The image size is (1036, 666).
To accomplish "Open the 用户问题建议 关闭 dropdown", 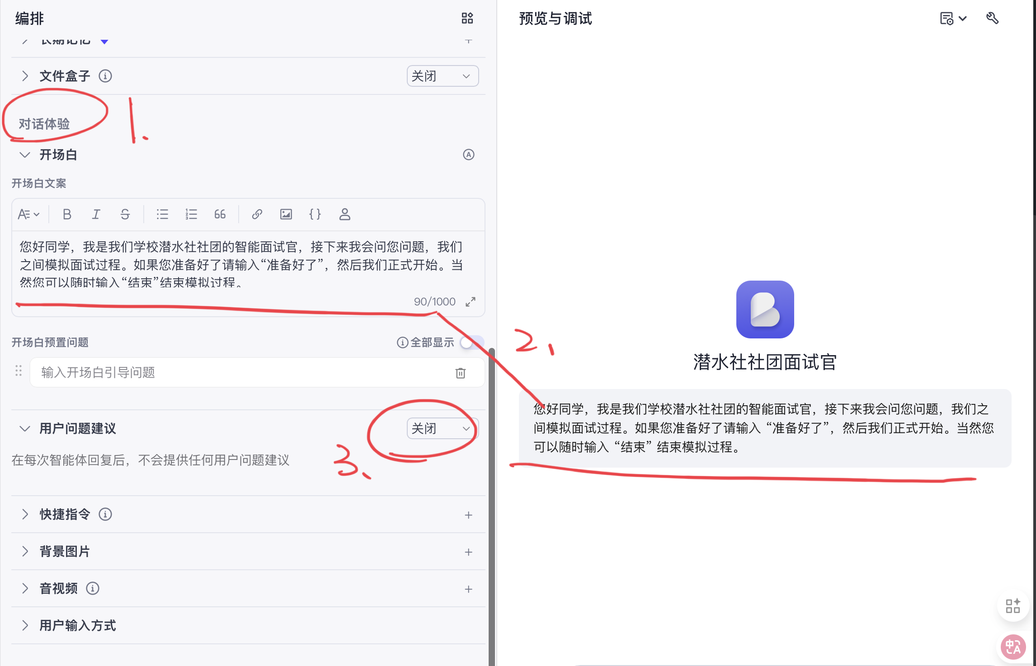I will point(441,428).
